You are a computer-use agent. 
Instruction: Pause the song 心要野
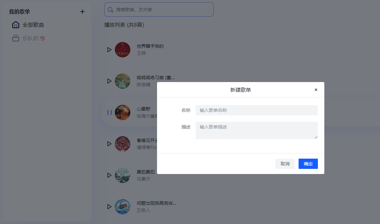pyautogui.click(x=109, y=112)
